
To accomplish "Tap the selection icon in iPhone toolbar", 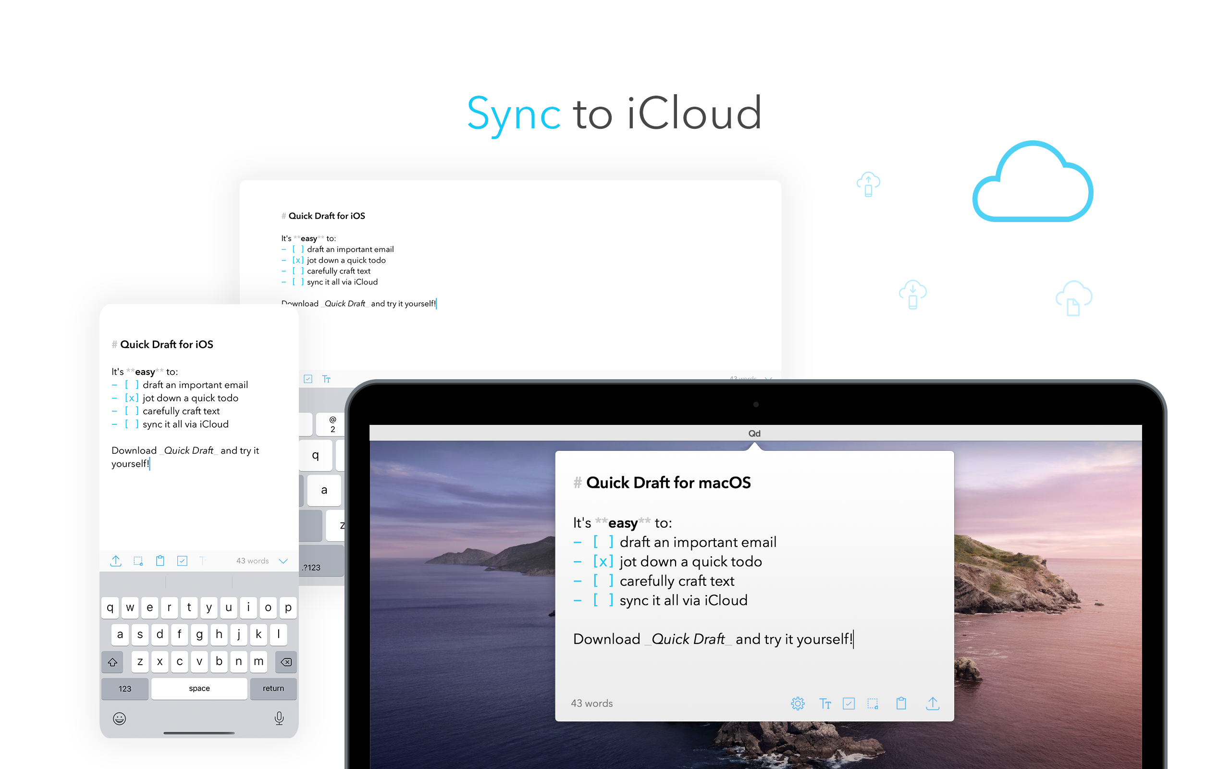I will click(x=138, y=560).
